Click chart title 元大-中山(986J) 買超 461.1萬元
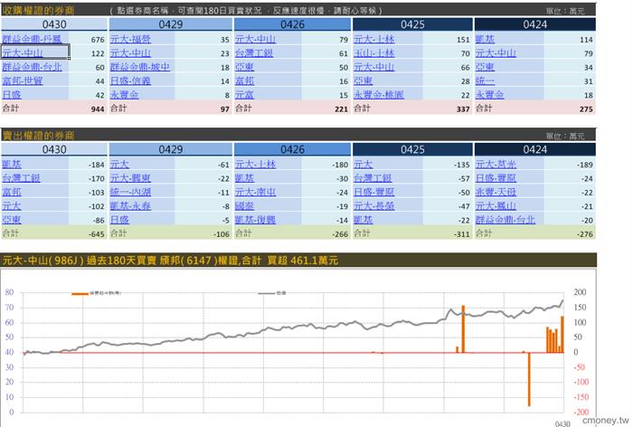Image resolution: width=633 pixels, height=427 pixels. (x=170, y=261)
